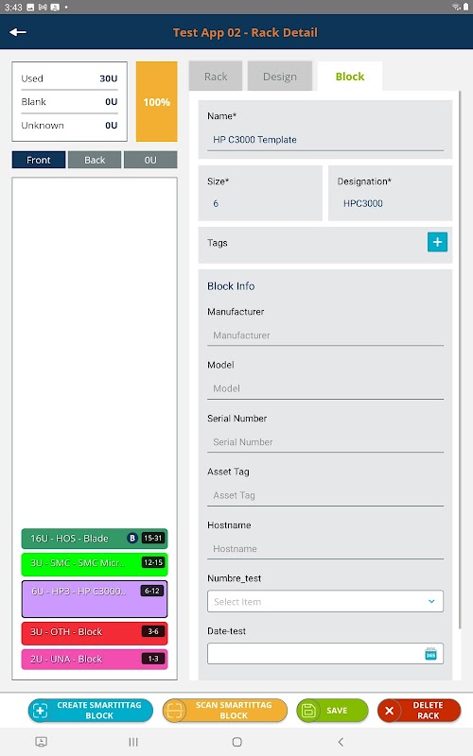
Task: Click the block form scrollbar
Action: click(x=460, y=359)
